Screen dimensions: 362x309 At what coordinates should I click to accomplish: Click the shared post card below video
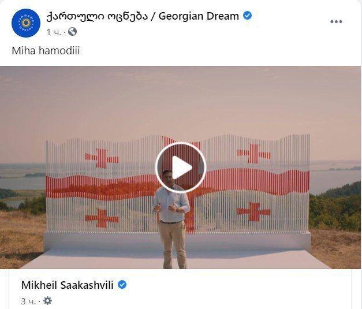tap(180, 289)
